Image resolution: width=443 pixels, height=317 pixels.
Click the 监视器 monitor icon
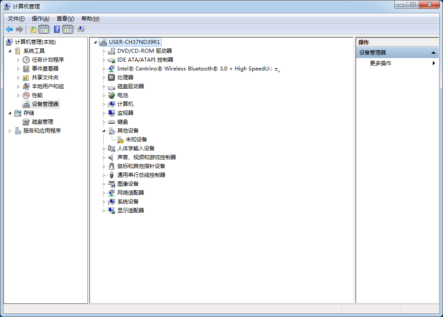point(112,113)
